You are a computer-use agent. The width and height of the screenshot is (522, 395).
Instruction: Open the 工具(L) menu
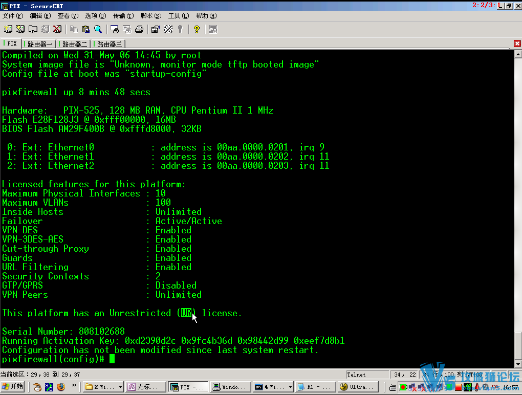pos(179,16)
